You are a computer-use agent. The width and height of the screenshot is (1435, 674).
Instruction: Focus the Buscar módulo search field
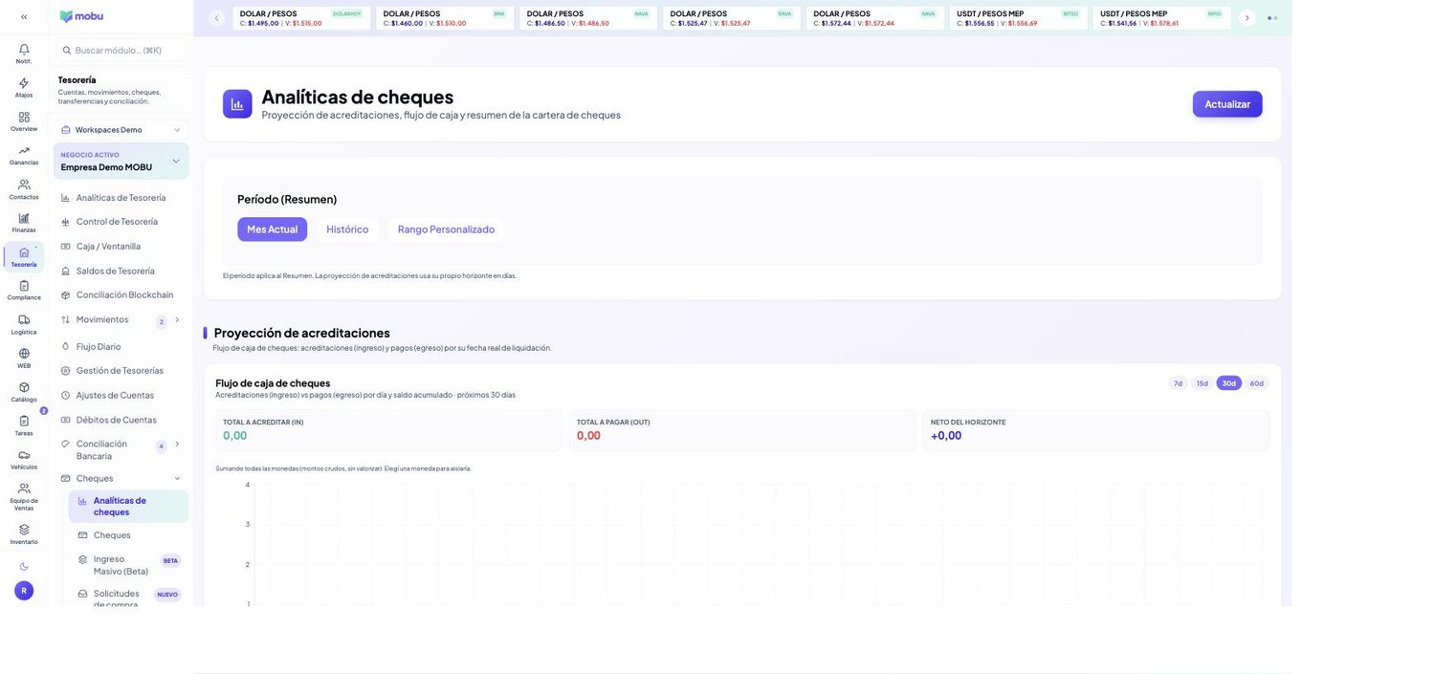coord(121,50)
